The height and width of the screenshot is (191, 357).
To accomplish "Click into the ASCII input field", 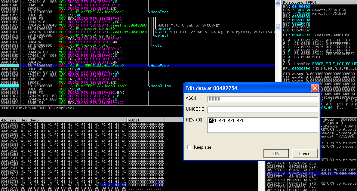I will tap(263, 99).
